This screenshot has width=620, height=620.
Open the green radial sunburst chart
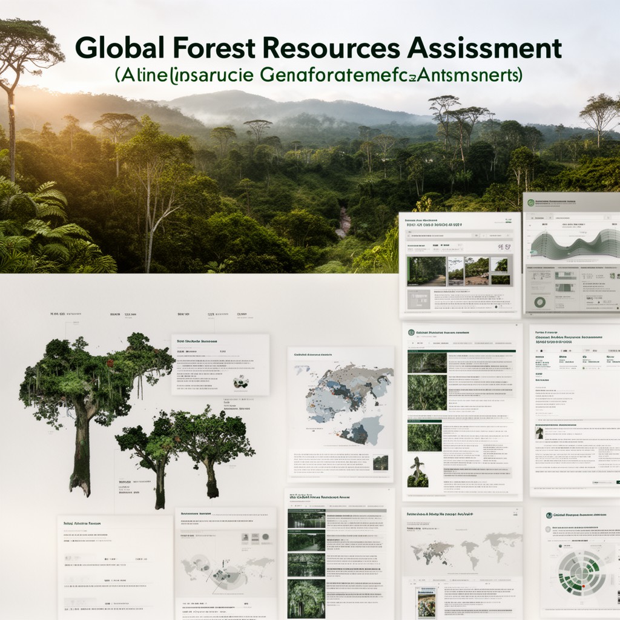pyautogui.click(x=581, y=573)
